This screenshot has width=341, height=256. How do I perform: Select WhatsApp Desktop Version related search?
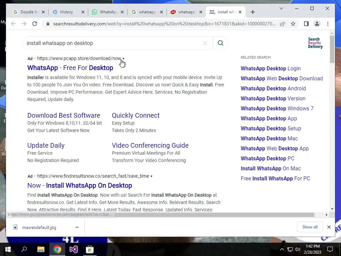click(273, 99)
